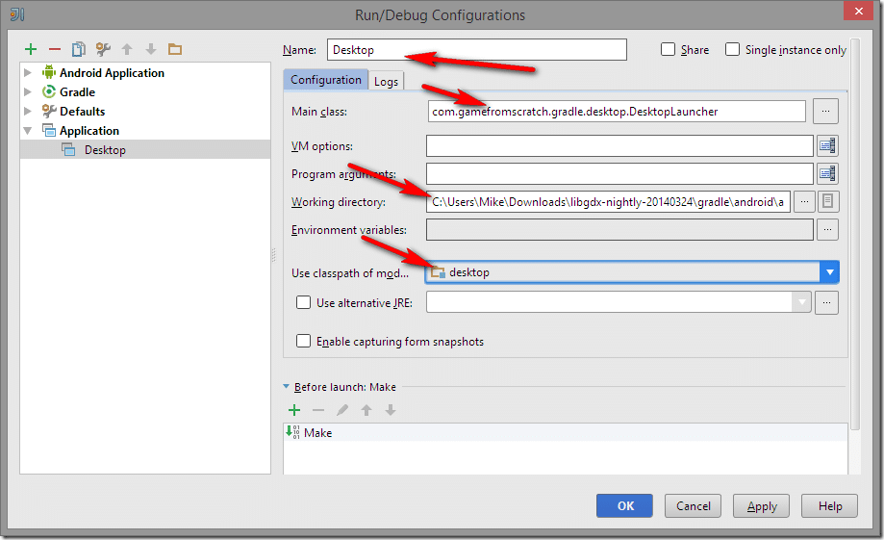Screen dimensions: 884x540
Task: Click the Program arguments field
Action: click(x=619, y=174)
